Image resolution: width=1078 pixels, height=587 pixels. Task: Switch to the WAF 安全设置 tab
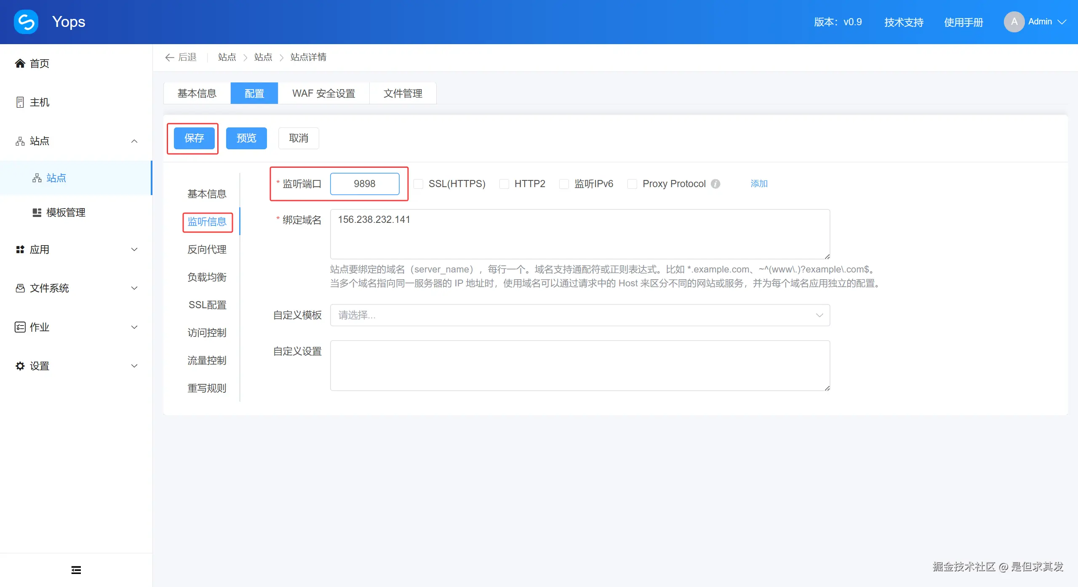(x=323, y=93)
